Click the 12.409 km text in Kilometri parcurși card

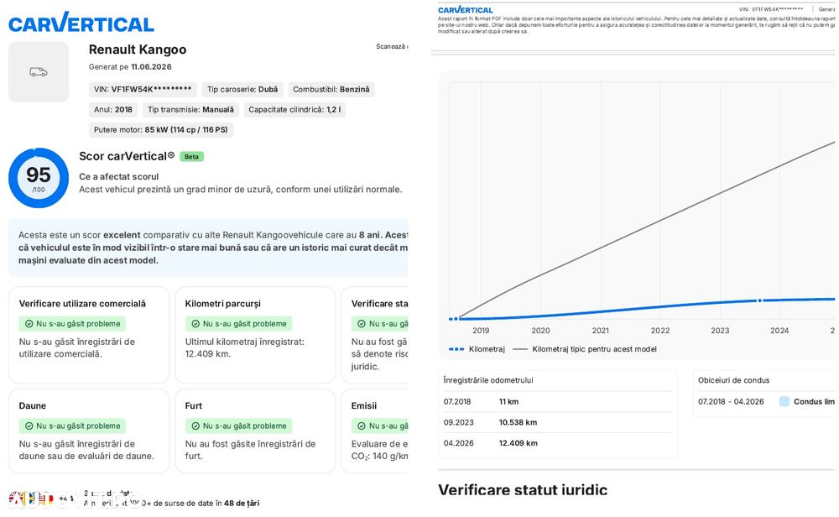[207, 354]
